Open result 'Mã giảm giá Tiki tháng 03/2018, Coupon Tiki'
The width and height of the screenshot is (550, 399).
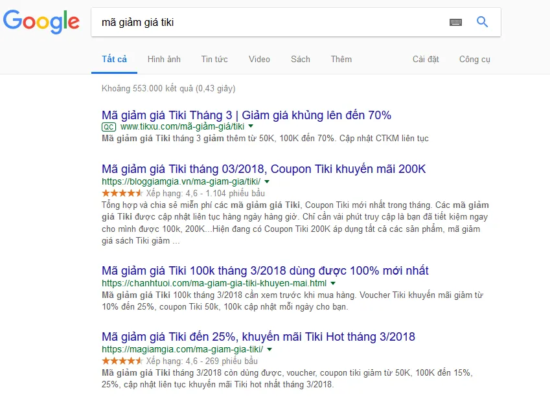[x=264, y=169]
